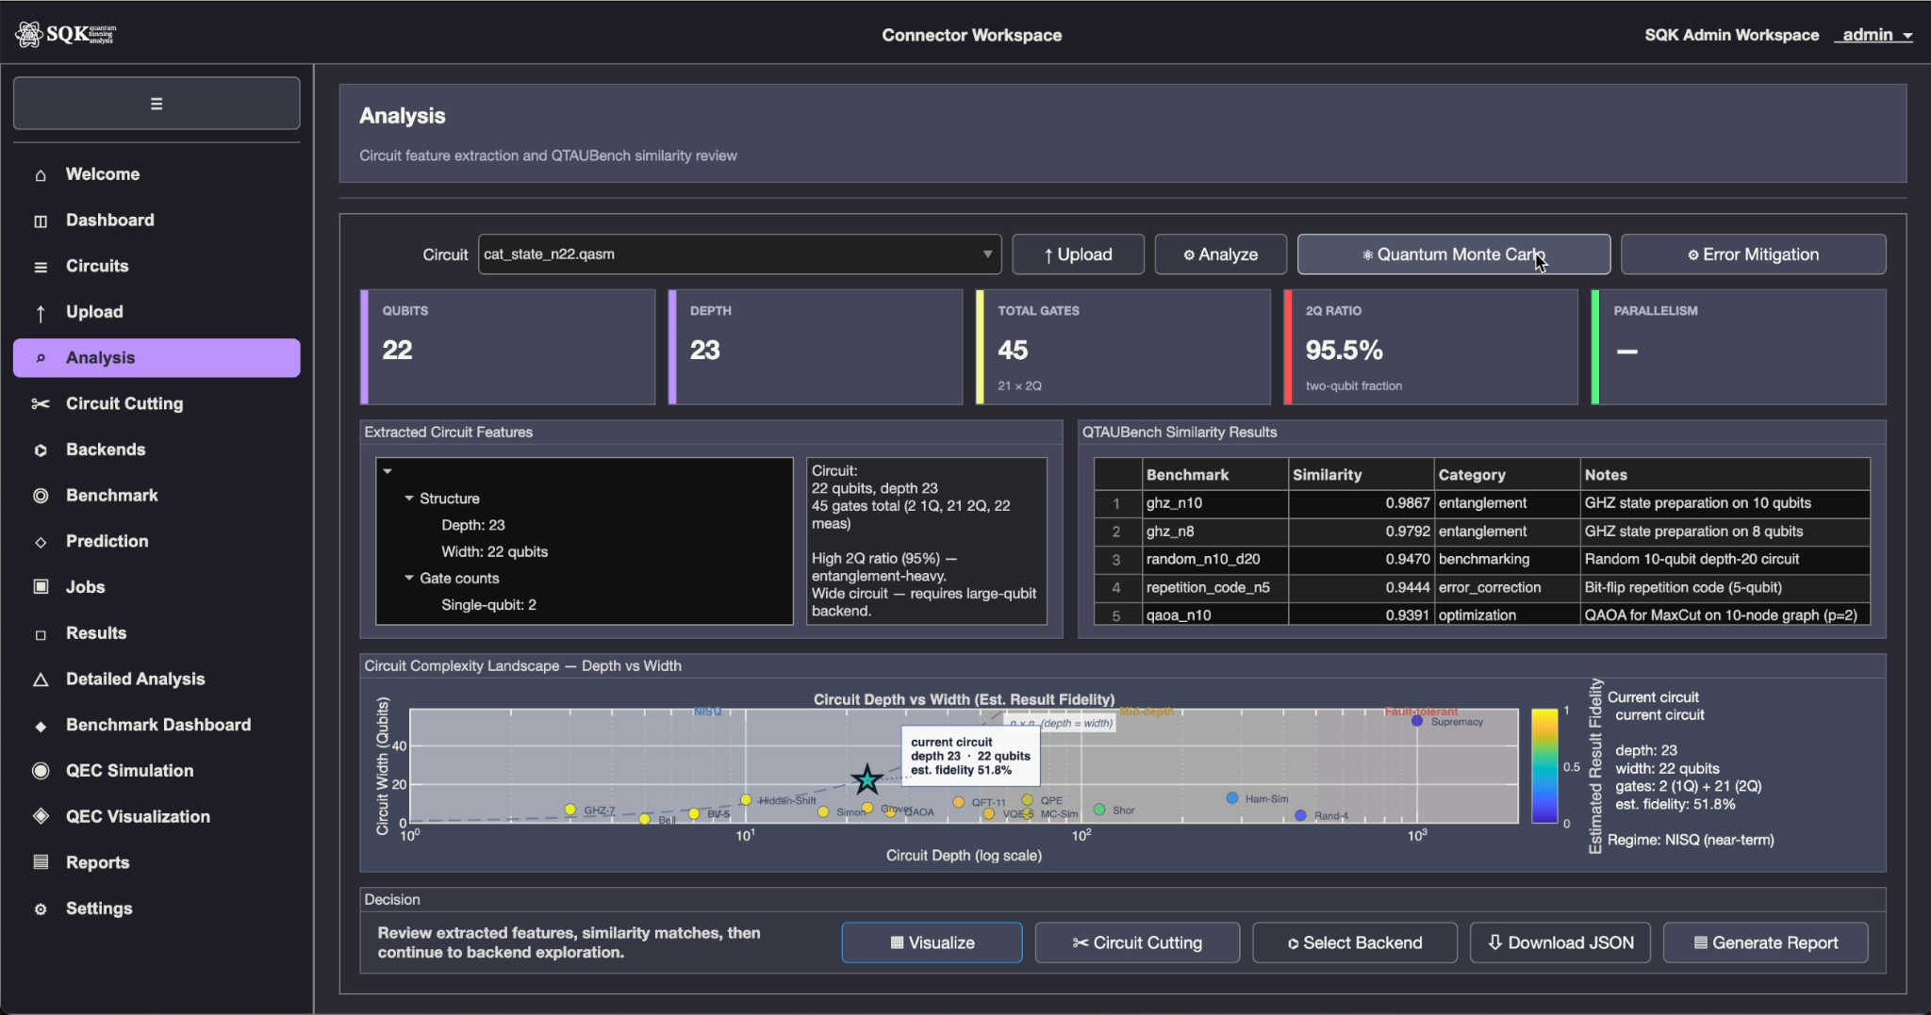Click the Notes column header
The width and height of the screenshot is (1931, 1015).
tap(1725, 475)
